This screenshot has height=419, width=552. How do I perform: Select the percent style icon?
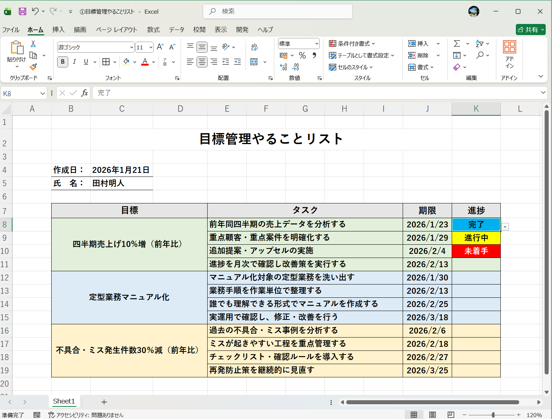(302, 55)
